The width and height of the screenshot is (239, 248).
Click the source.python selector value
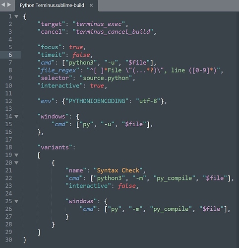[106, 78]
